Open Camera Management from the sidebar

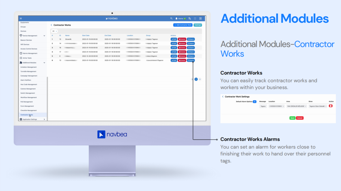point(28,89)
